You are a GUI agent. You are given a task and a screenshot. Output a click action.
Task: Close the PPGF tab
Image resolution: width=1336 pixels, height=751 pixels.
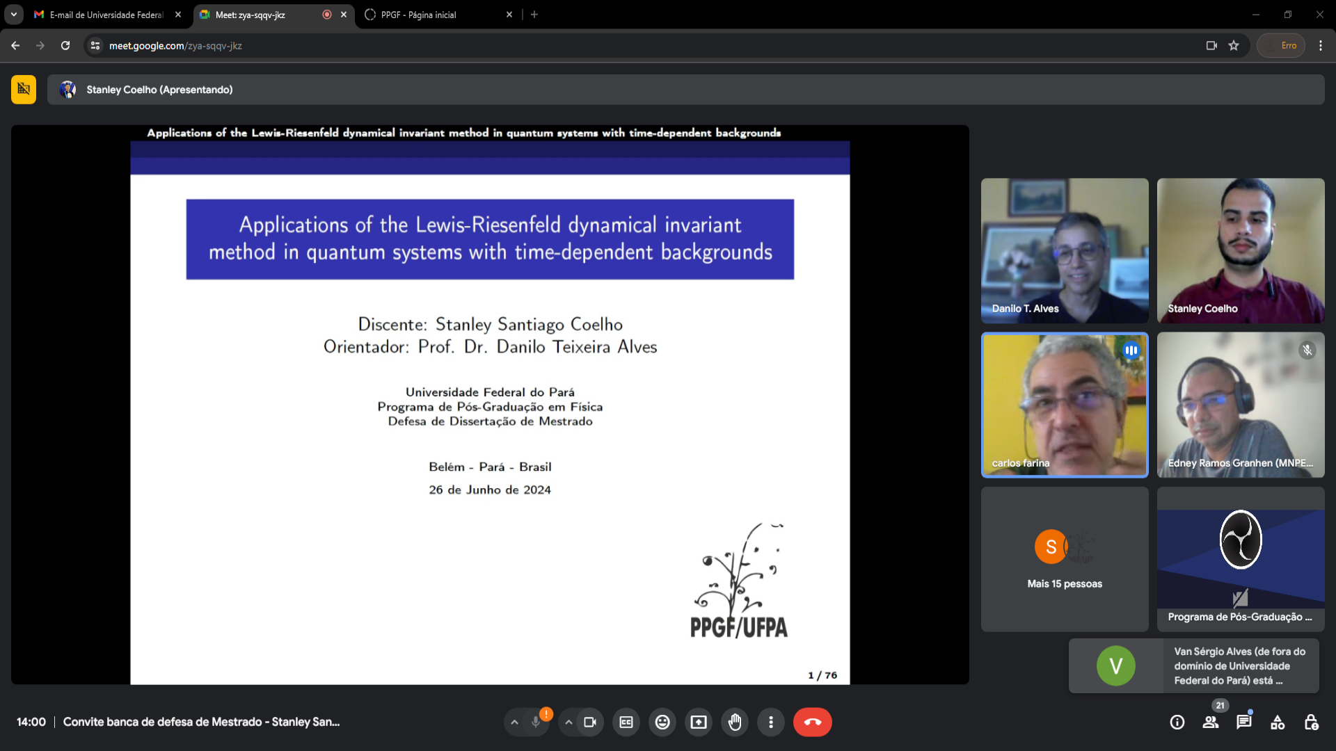509,15
